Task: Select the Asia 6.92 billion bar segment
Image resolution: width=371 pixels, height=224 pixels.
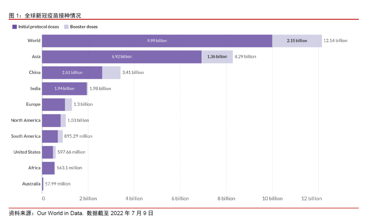Action: point(122,57)
